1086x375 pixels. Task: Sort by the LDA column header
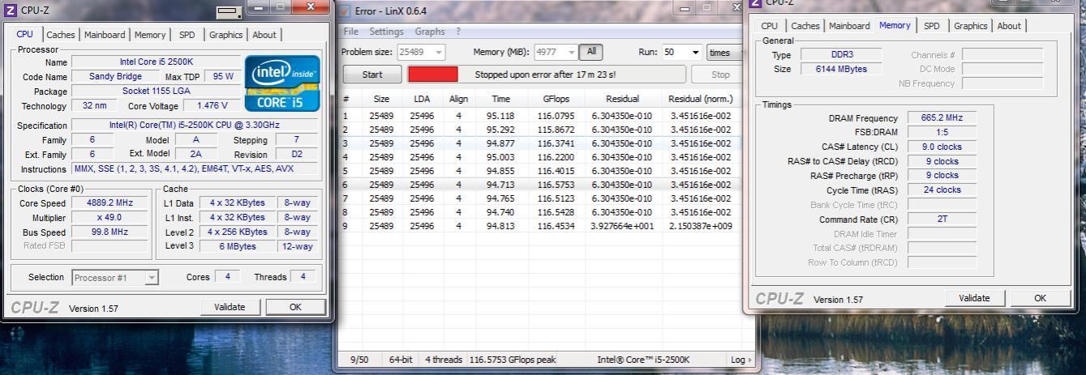[x=422, y=99]
